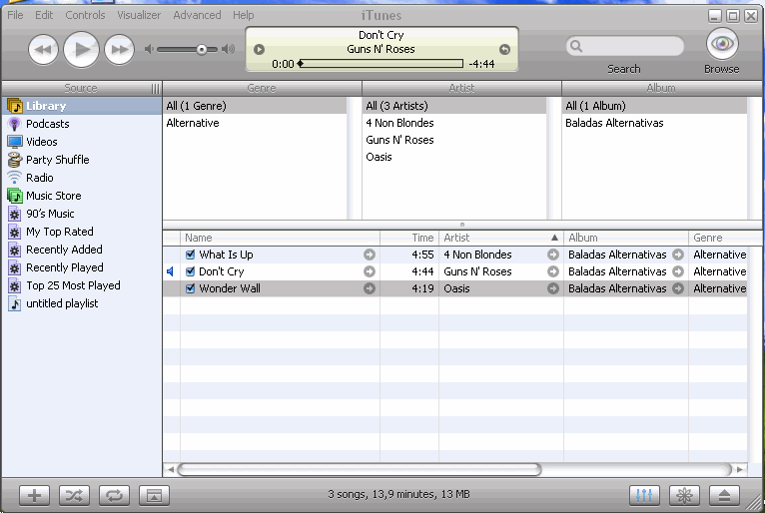Select Oasis in the Artist browser
Viewport: 765px width, 513px height.
pos(454,157)
